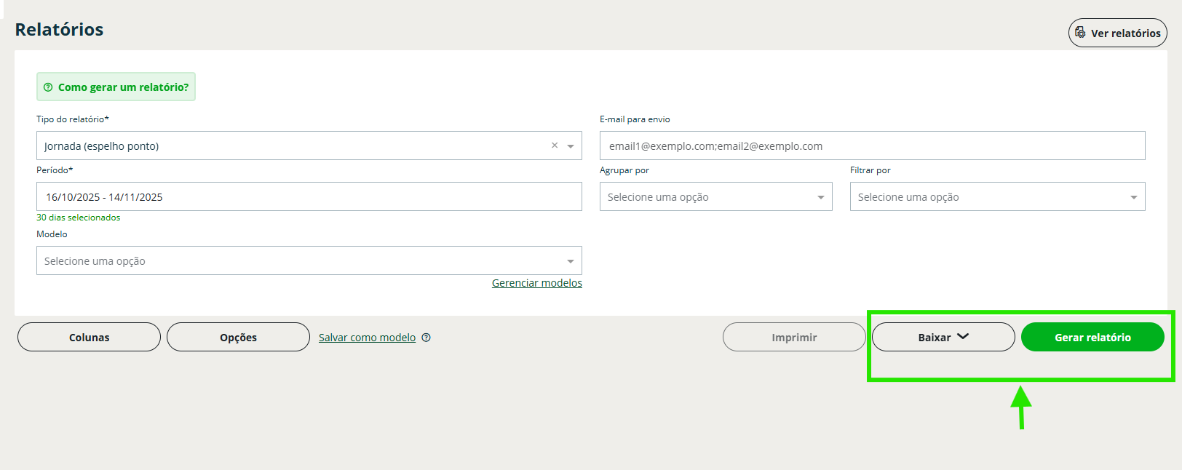Open the Tipo do relatório dropdown arrow
This screenshot has width=1182, height=470.
click(571, 146)
